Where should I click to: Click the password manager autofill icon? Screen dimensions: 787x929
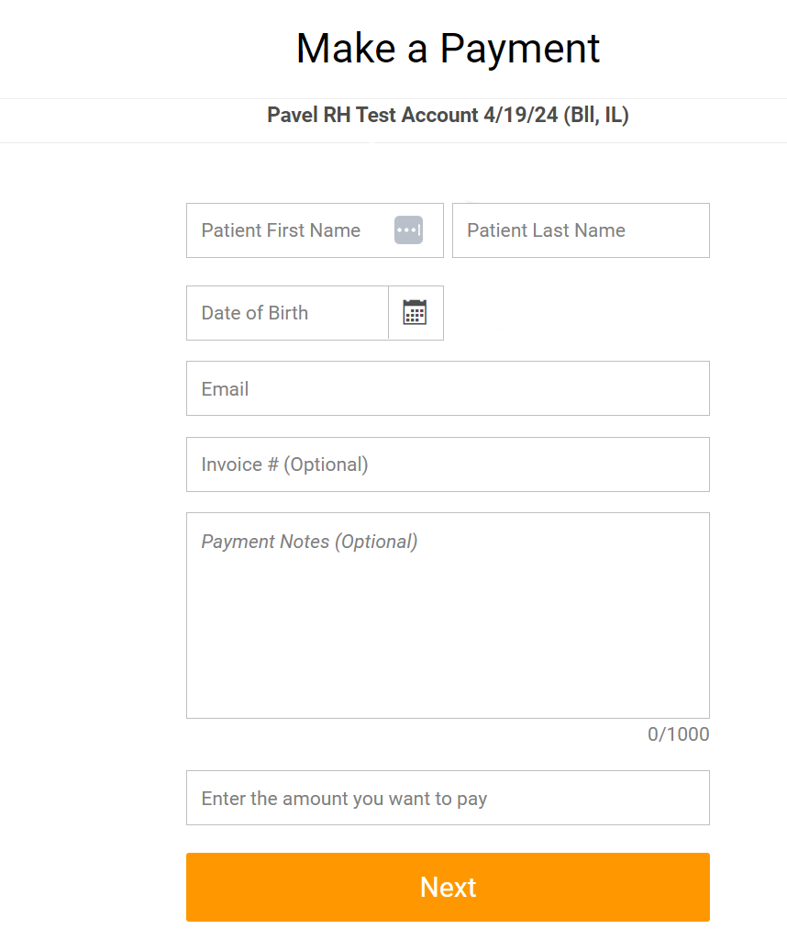[408, 229]
